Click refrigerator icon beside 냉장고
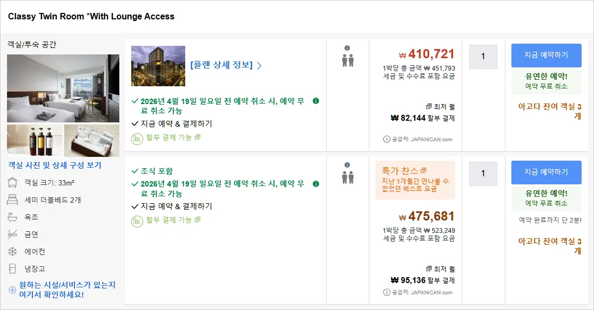594x310 pixels. (x=12, y=269)
